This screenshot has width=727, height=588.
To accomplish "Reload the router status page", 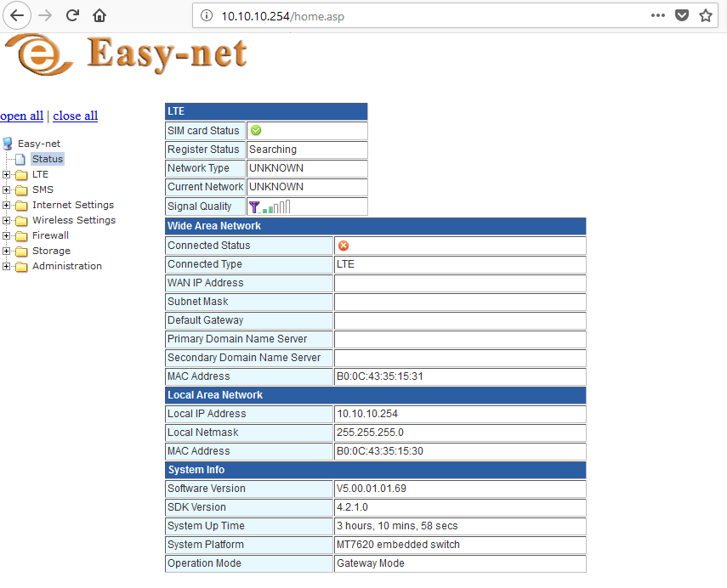I will tap(72, 15).
